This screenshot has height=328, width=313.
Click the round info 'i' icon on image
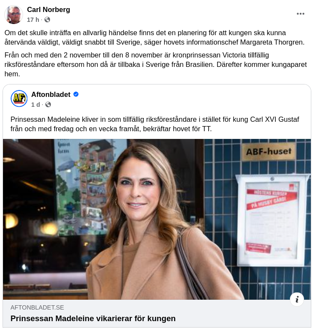coord(297,299)
